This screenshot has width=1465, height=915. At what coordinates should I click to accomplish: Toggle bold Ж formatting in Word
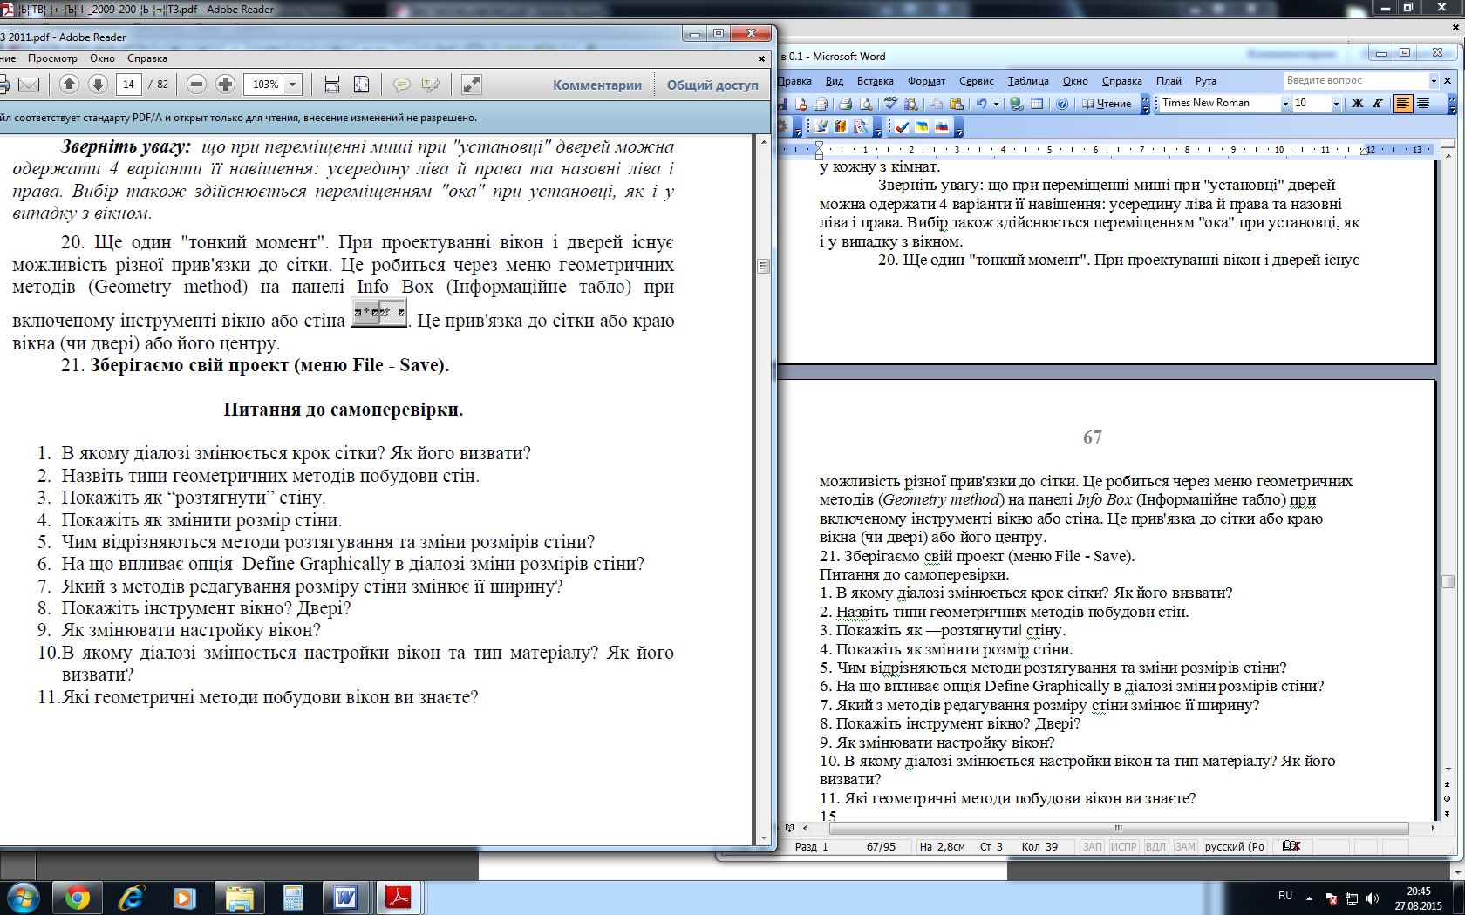pyautogui.click(x=1357, y=104)
